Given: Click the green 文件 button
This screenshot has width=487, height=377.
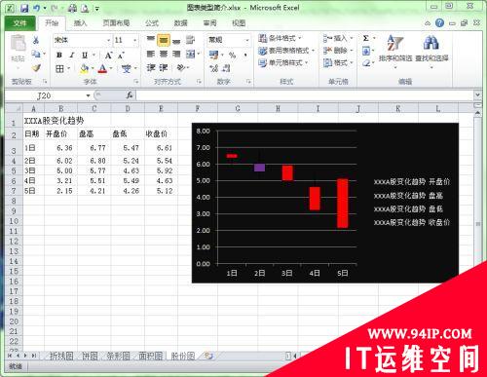Looking at the screenshot, I should tap(20, 23).
